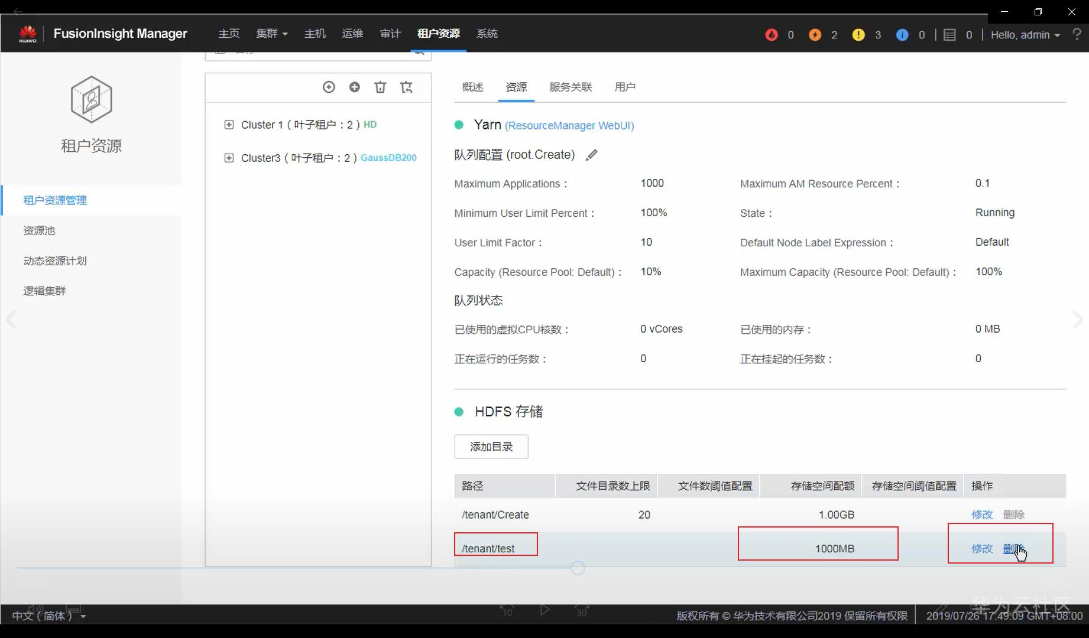Open the 集群 dropdown menu

tap(272, 34)
